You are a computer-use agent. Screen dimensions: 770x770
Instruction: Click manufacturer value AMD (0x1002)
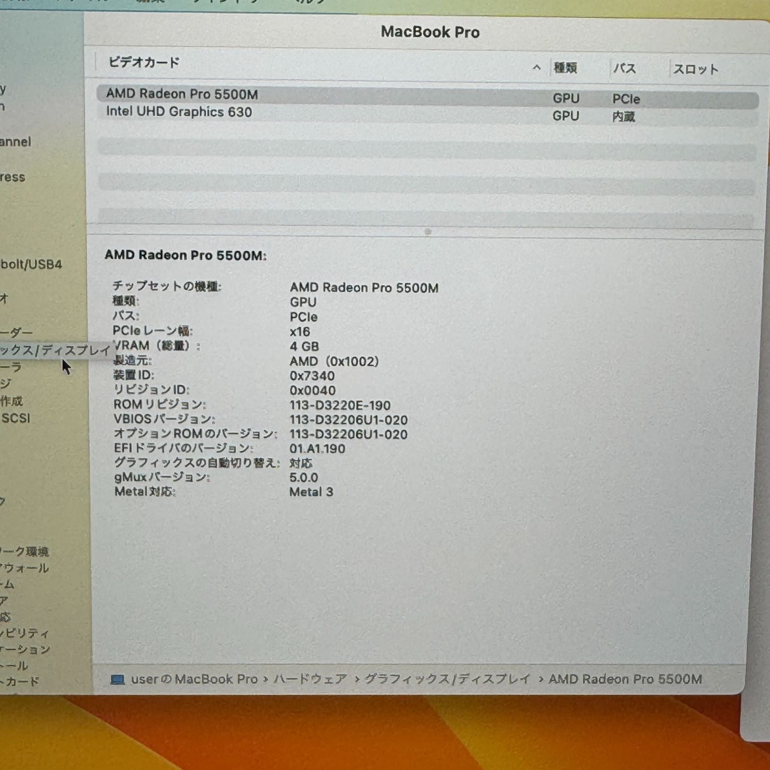334,361
